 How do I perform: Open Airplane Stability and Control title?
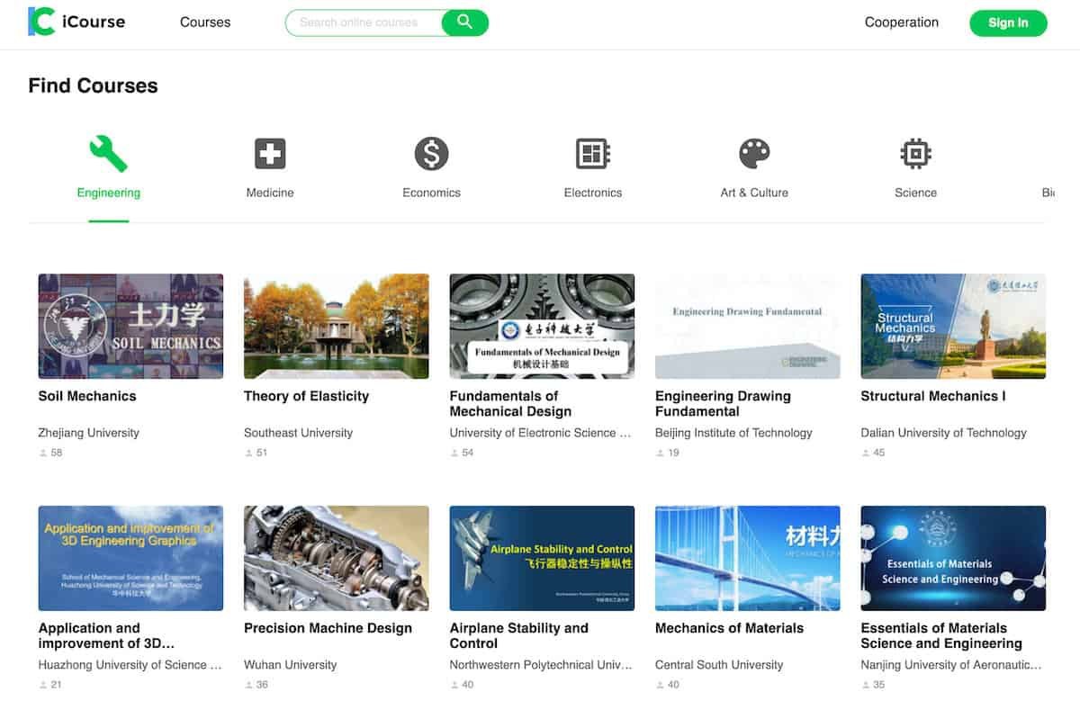(x=519, y=636)
